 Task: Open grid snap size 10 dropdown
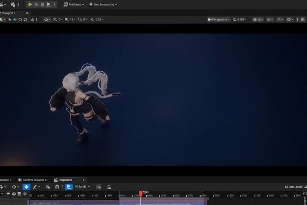(x=72, y=20)
